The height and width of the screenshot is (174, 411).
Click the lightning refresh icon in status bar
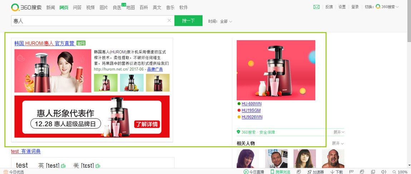tap(298, 172)
